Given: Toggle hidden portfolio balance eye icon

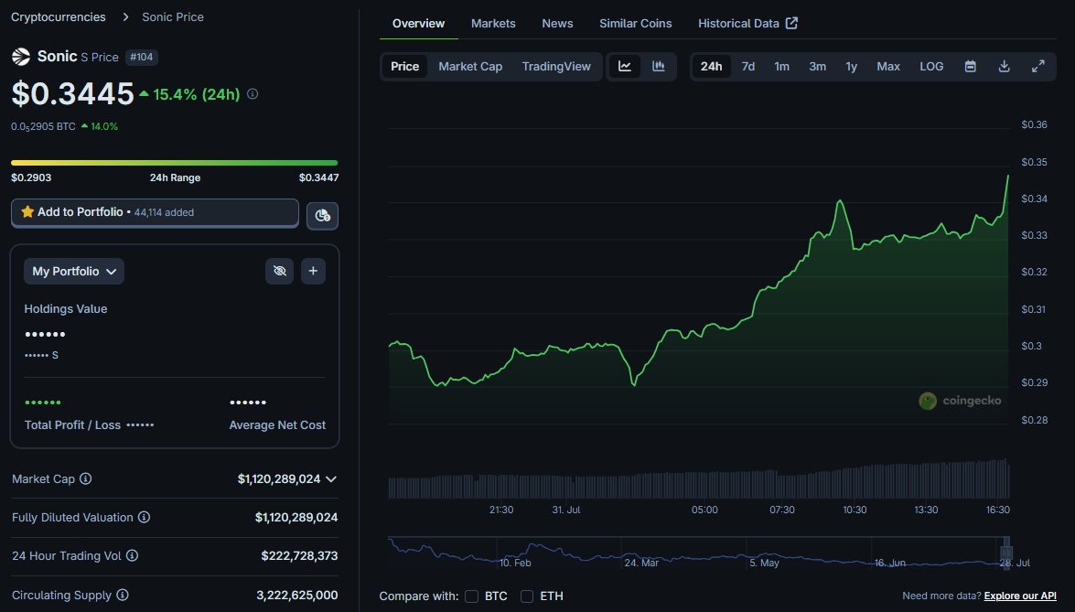Looking at the screenshot, I should click(279, 272).
